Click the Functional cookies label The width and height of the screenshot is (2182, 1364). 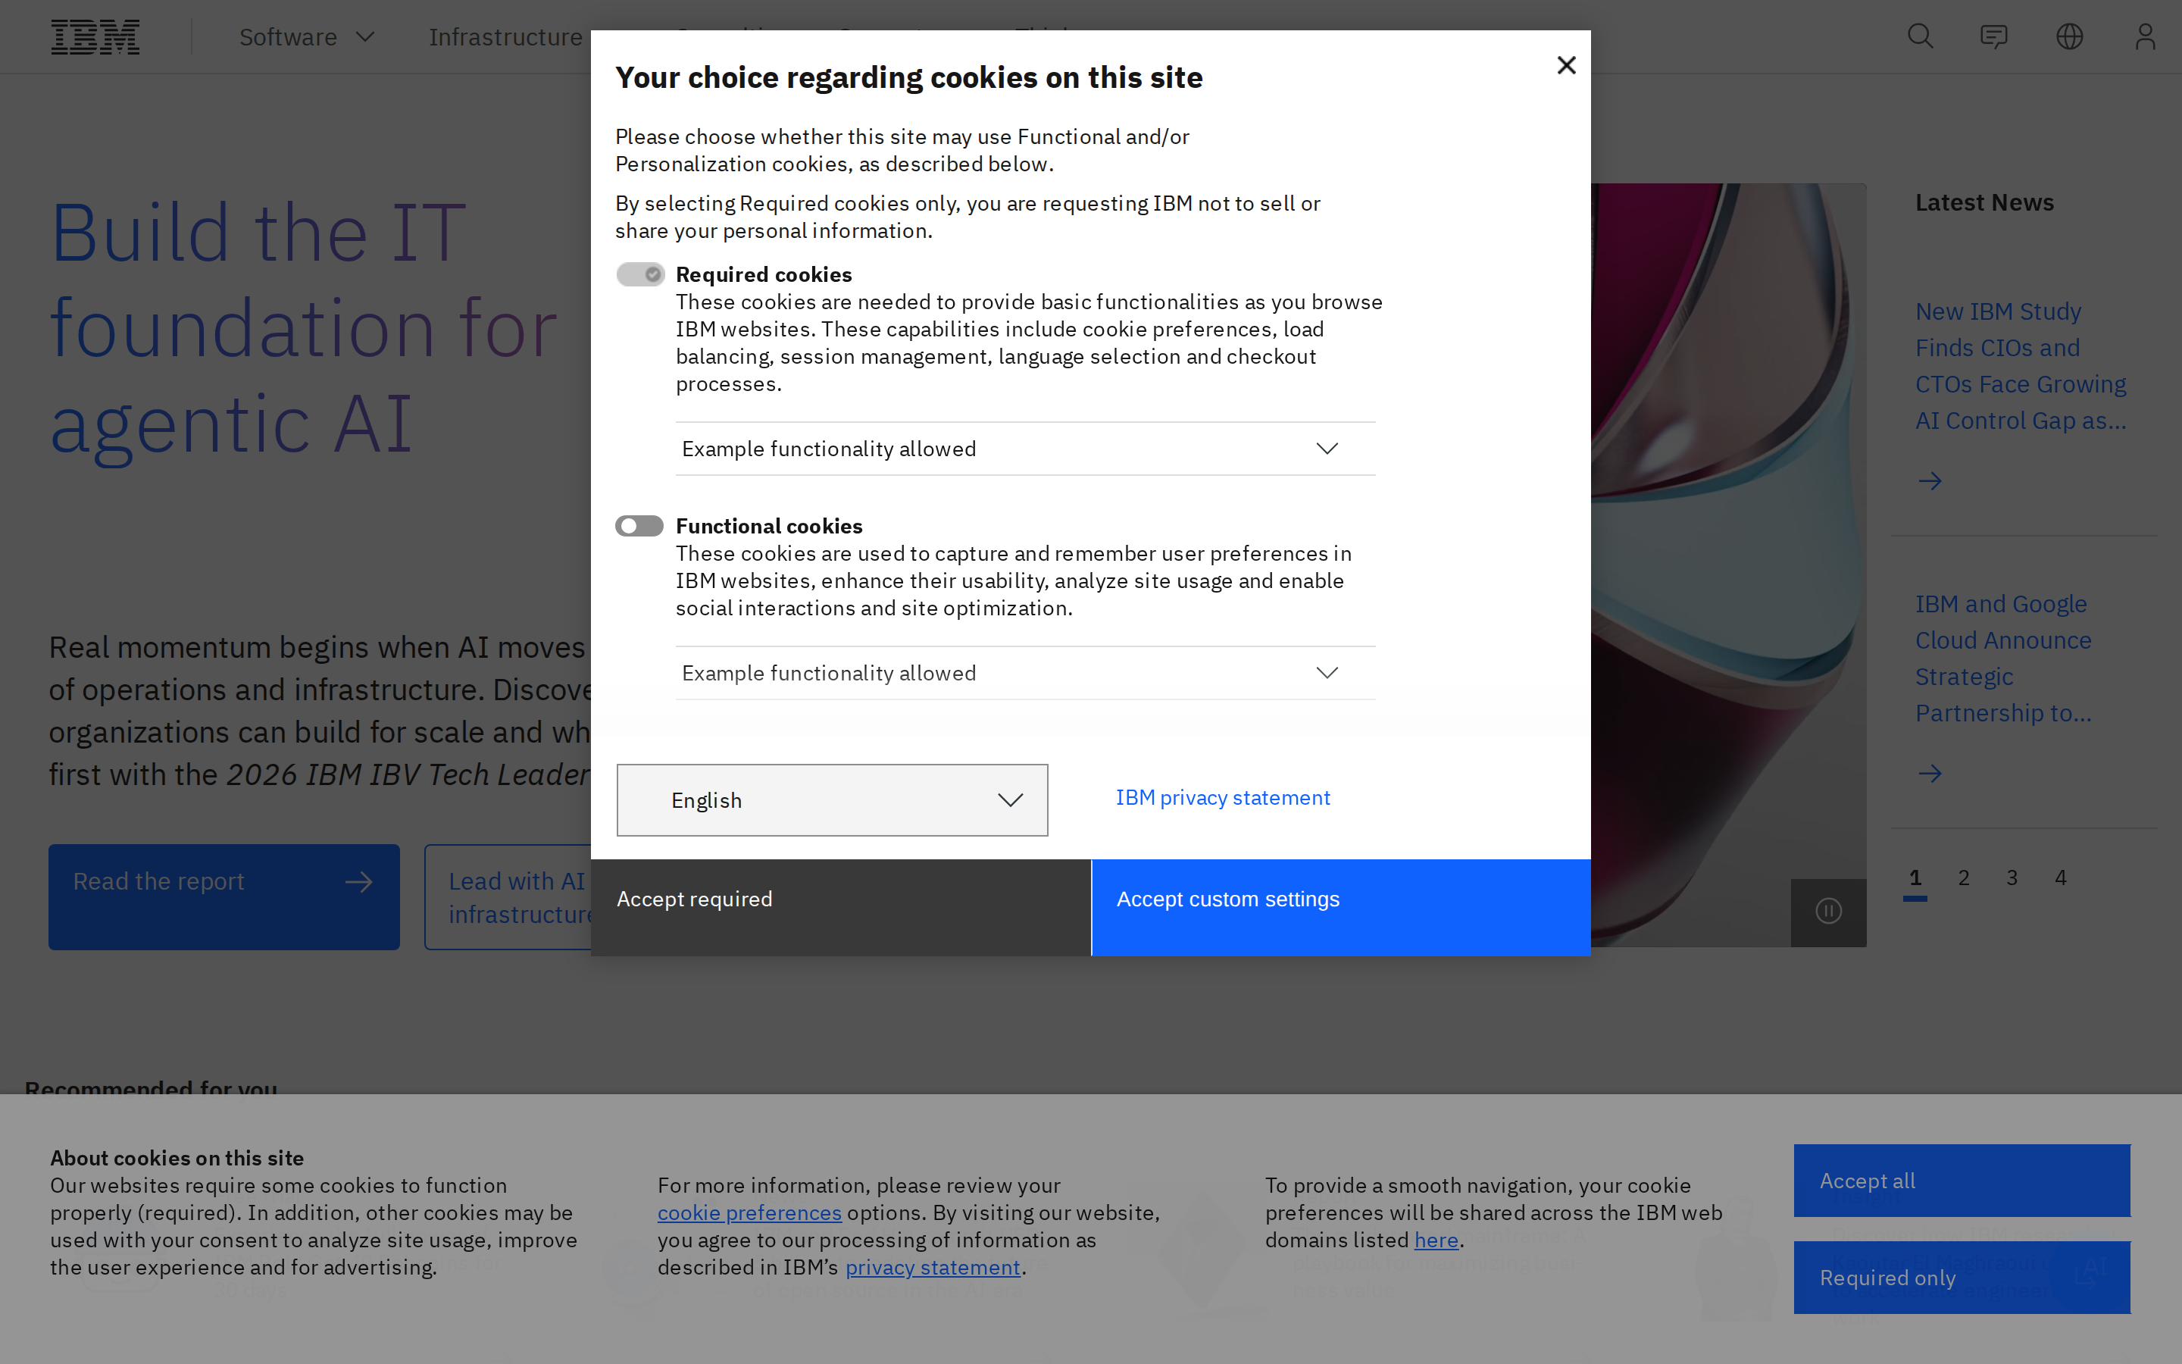[769, 526]
